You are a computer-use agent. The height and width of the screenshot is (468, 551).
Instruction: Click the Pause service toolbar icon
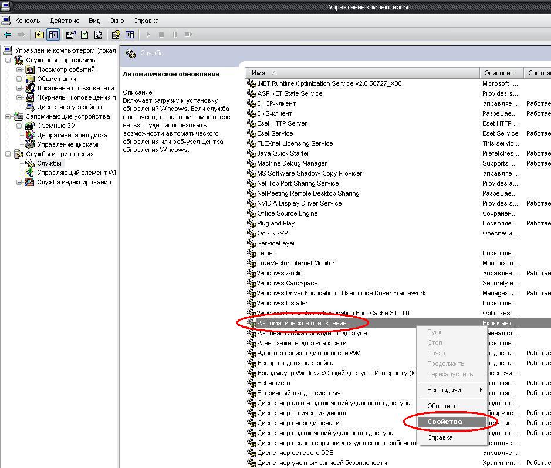click(x=175, y=35)
